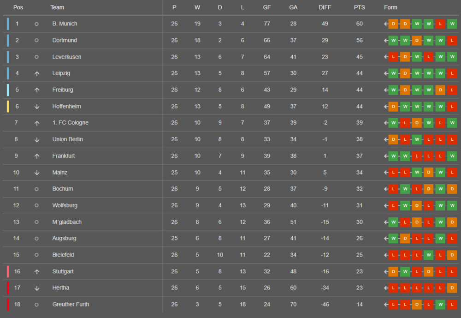
Task: Select the 1. FC Cologne team name
Action: pos(70,123)
